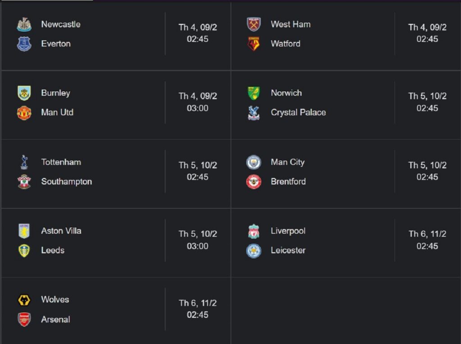Click the Watford club badge
The height and width of the screenshot is (344, 461).
tap(254, 44)
